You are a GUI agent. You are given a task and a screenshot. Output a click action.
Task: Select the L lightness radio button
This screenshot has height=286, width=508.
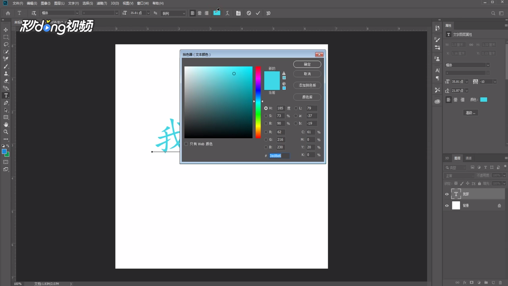pyautogui.click(x=296, y=108)
